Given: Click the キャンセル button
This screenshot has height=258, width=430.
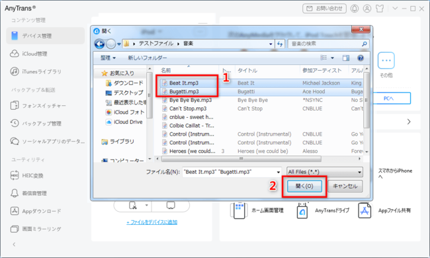Looking at the screenshot, I should point(345,186).
